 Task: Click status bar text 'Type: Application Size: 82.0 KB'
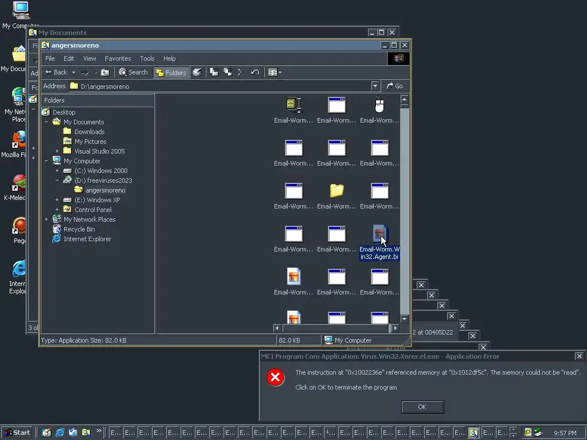point(84,340)
